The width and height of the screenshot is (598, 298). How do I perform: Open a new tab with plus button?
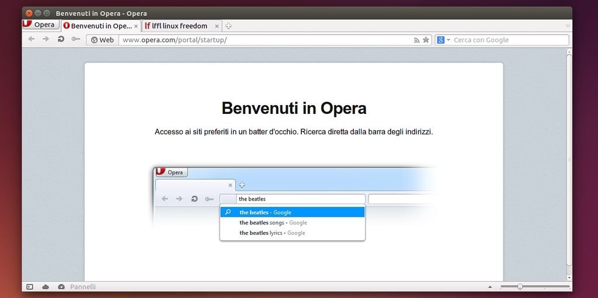click(228, 26)
